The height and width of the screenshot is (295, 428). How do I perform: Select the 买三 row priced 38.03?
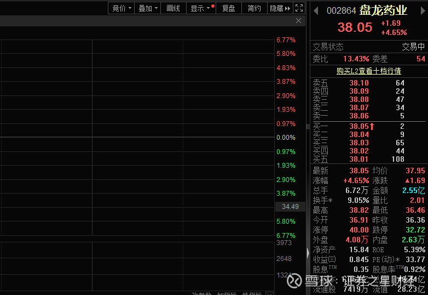[369, 143]
